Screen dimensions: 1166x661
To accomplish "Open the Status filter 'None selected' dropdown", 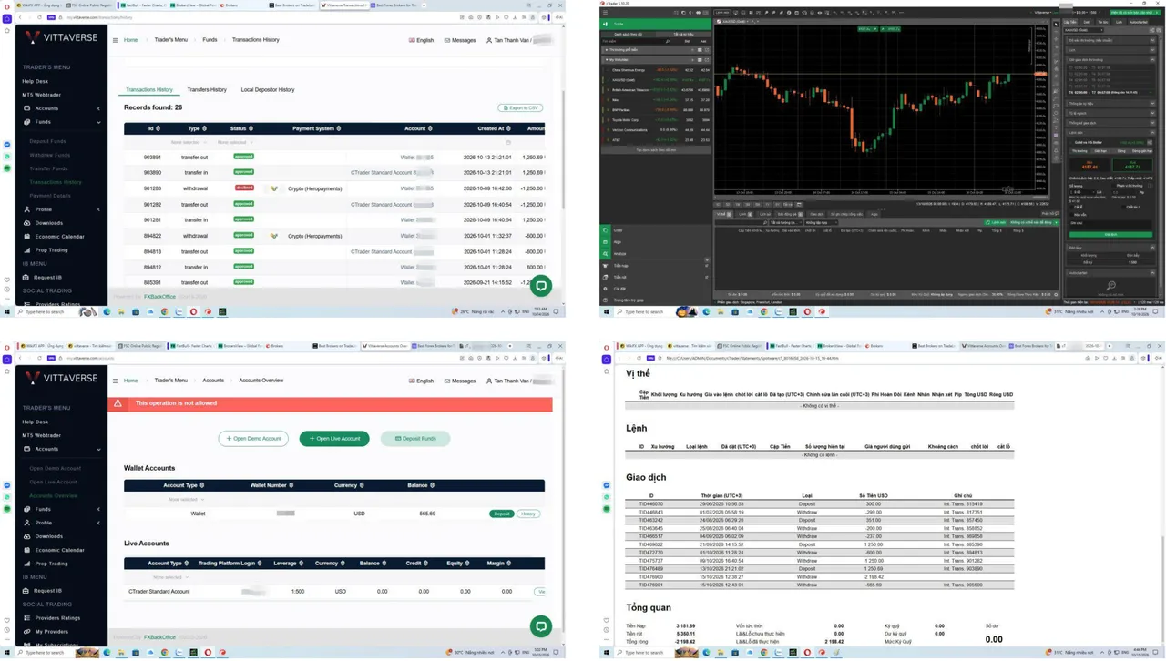I will [x=233, y=142].
